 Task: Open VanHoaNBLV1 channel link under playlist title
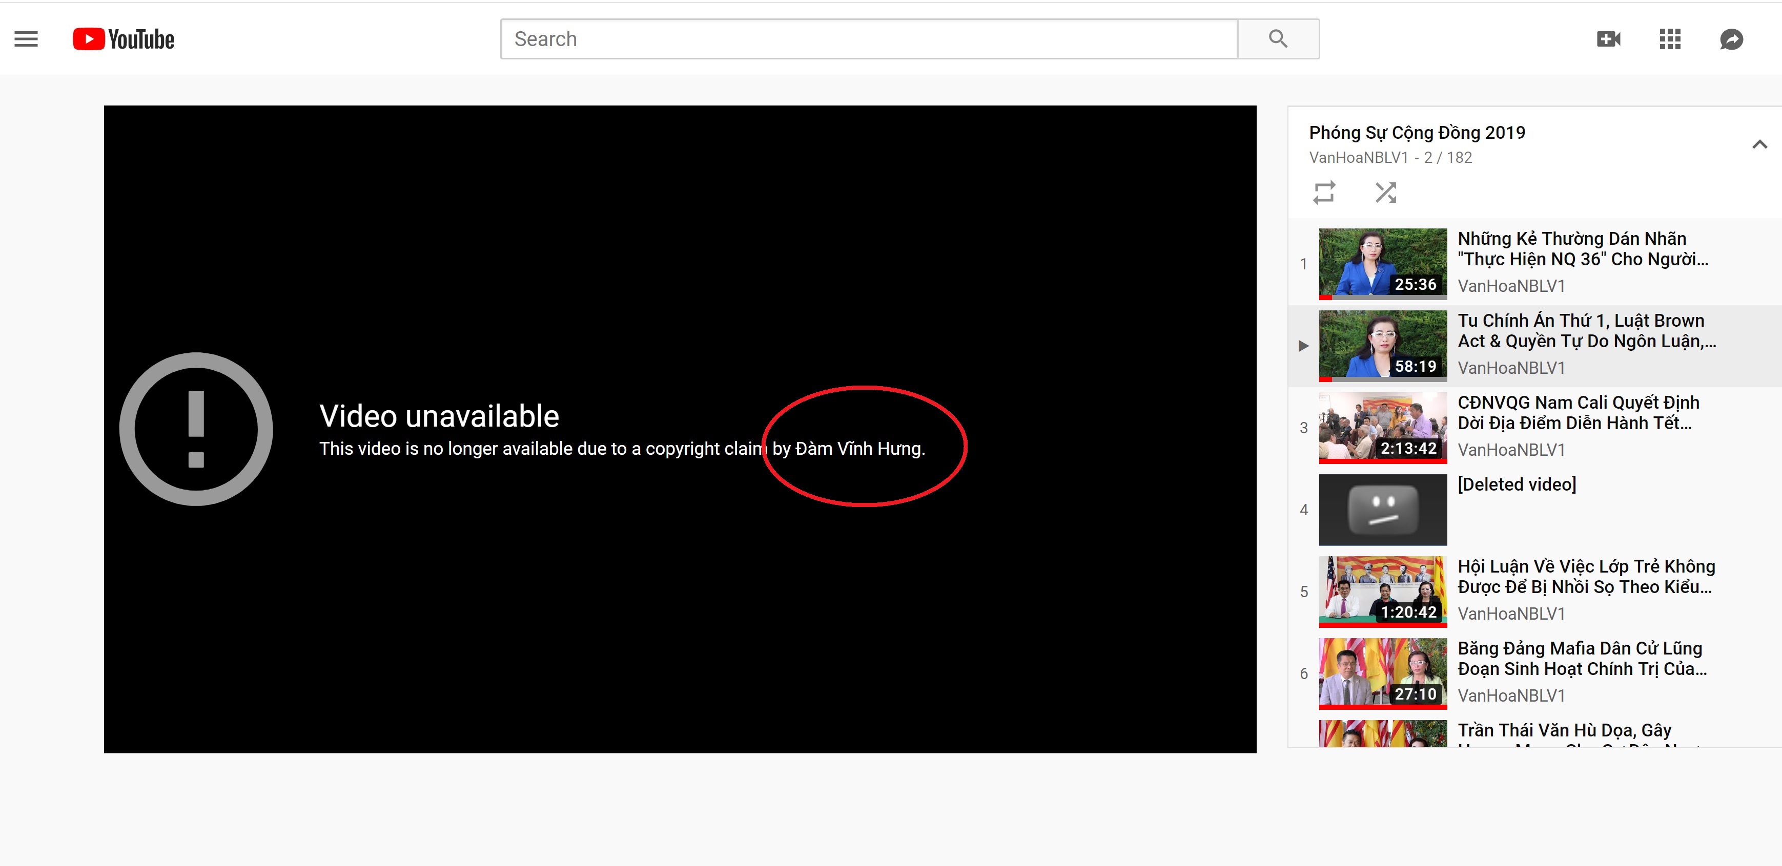[x=1358, y=158]
